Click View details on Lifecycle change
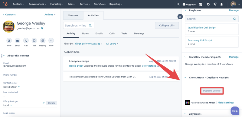The height and width of the screenshot is (117, 242). tap(149, 66)
